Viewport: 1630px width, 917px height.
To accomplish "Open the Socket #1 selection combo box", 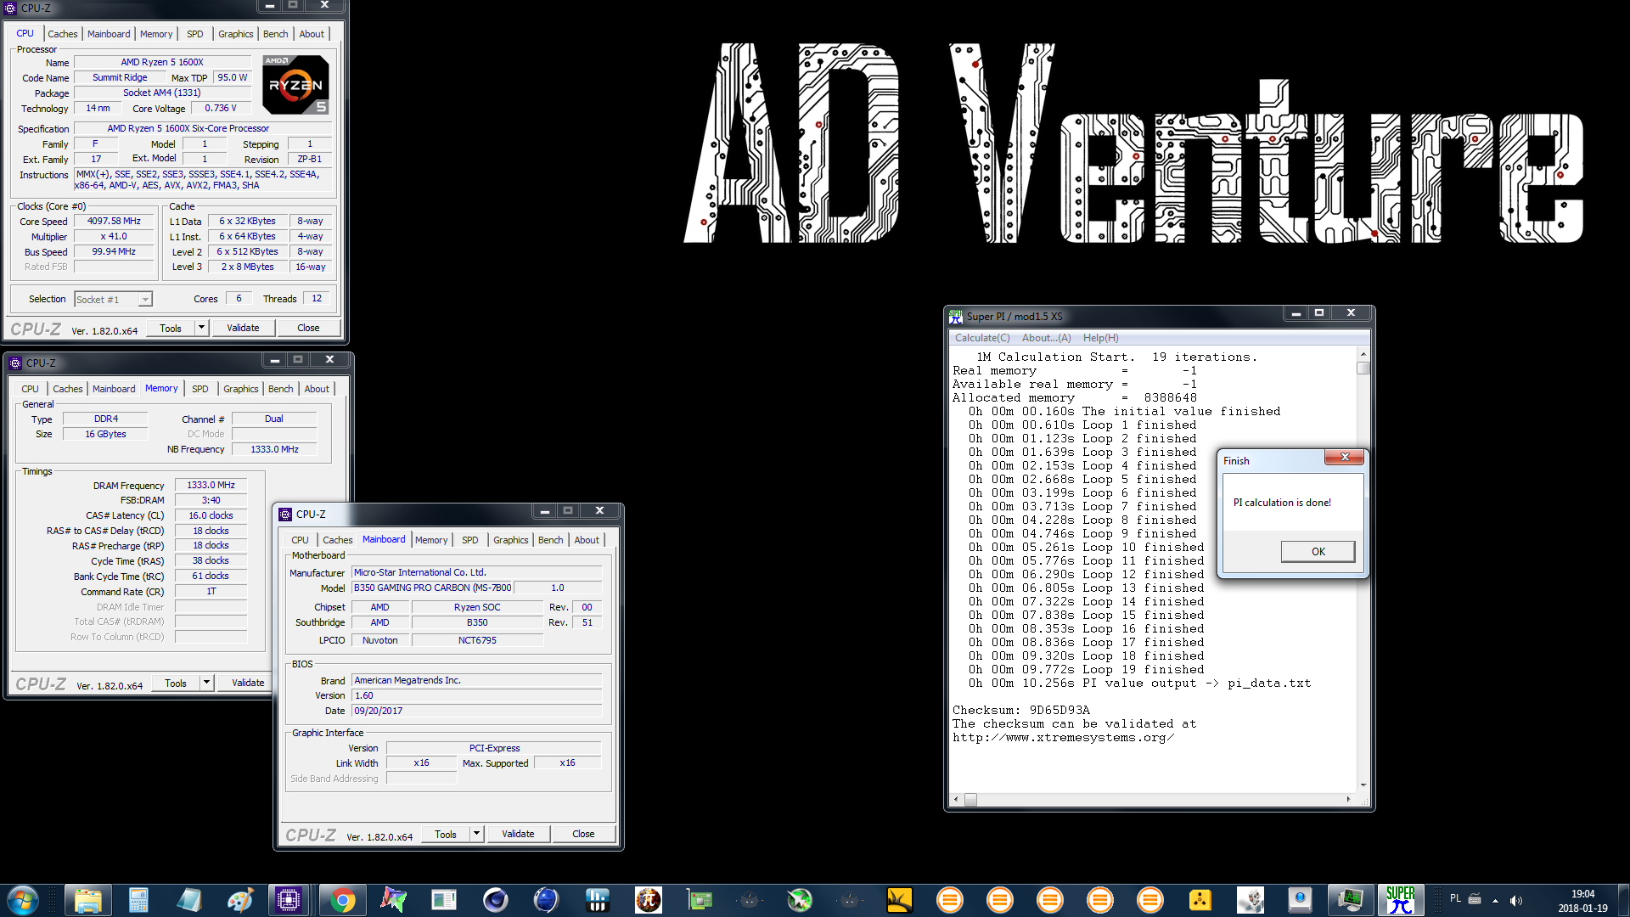I will point(113,299).
